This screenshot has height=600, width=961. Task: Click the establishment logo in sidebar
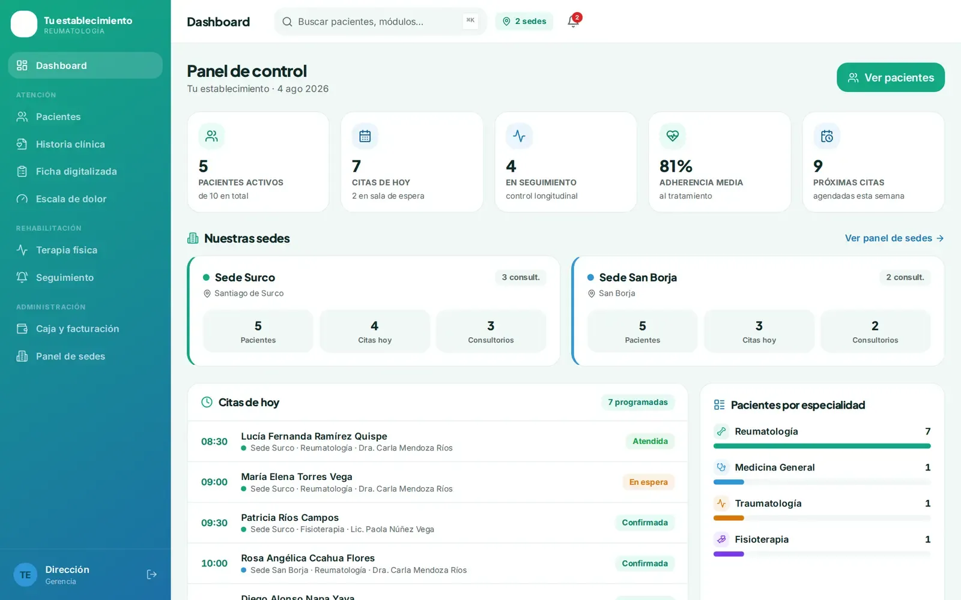(24, 24)
